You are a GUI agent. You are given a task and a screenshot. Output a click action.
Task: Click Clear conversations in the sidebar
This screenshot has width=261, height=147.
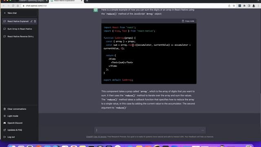[x=20, y=109]
